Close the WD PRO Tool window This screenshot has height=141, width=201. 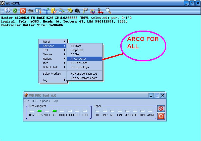pyautogui.click(x=163, y=95)
